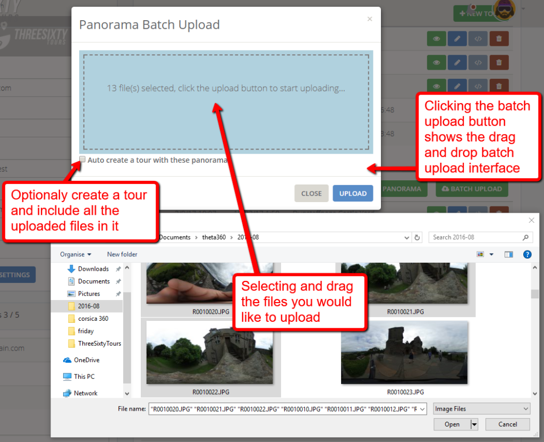Click the Search 2016-08 field
544x442 pixels.
coord(480,237)
